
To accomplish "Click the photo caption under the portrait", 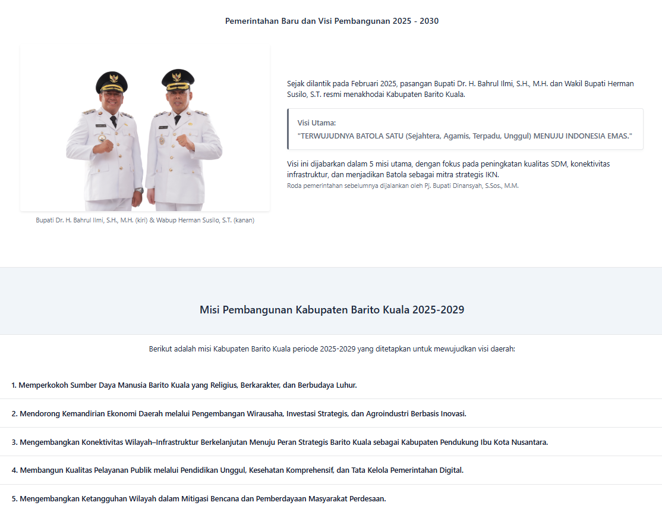I will click(x=145, y=220).
